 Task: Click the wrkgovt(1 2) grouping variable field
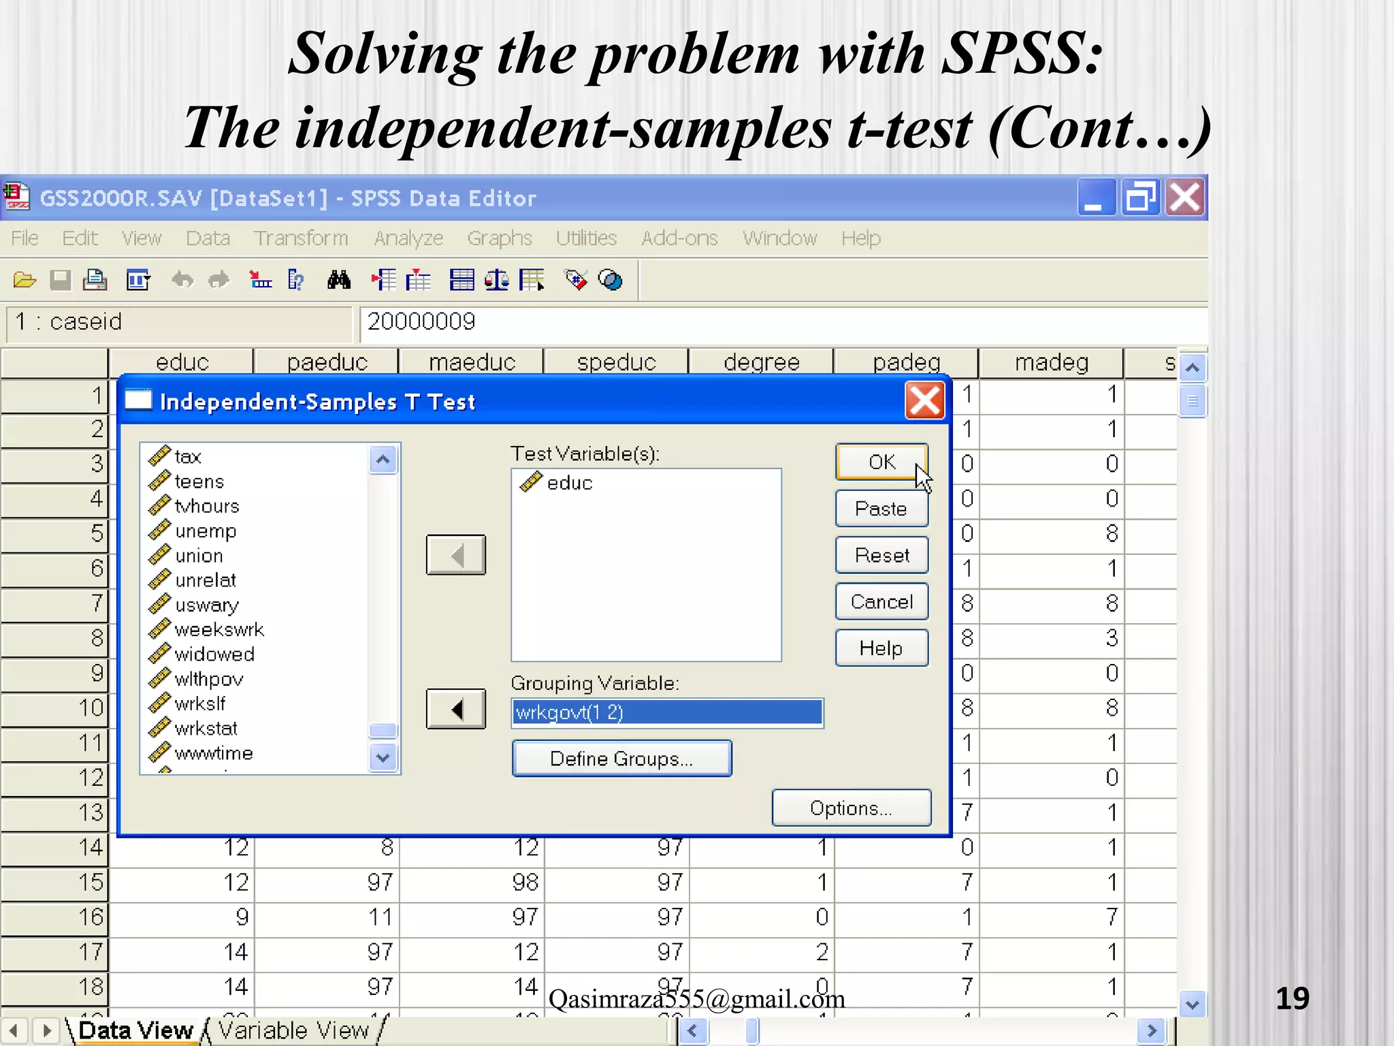[667, 713]
